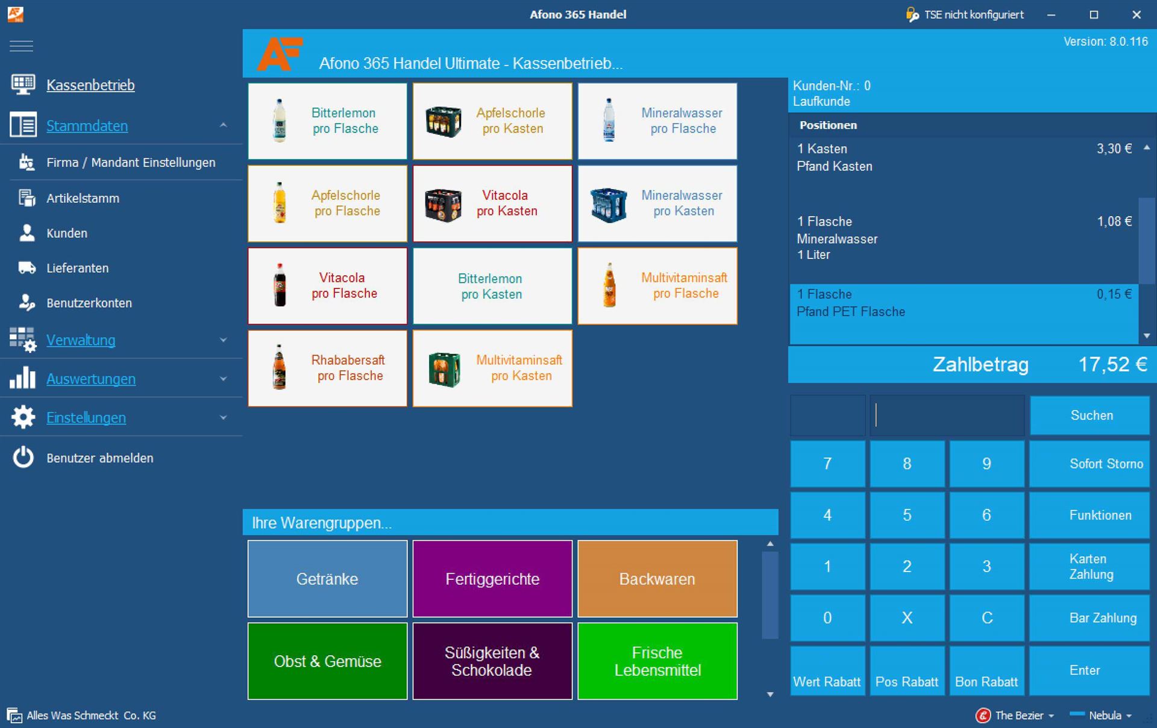Open The Bezier dropdown
The height and width of the screenshot is (728, 1157).
click(1051, 716)
